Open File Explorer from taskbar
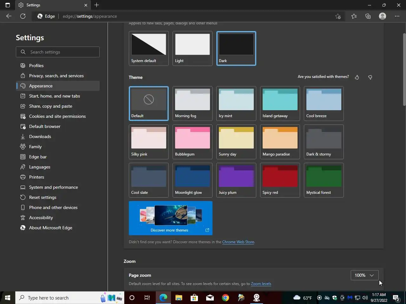Image resolution: width=406 pixels, height=304 pixels. (179, 298)
